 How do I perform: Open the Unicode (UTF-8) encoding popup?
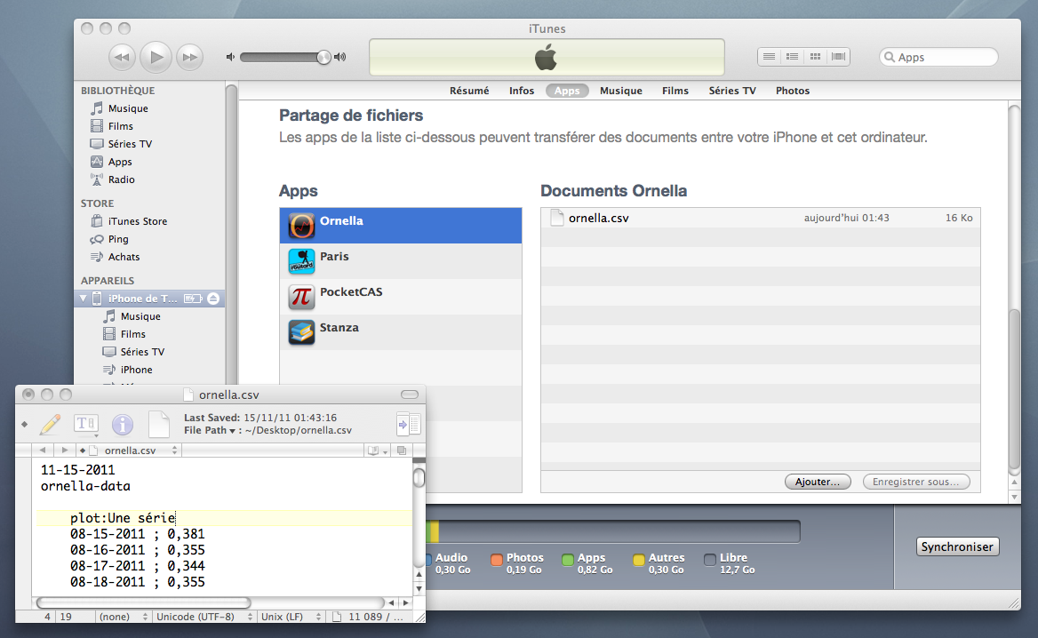click(x=204, y=617)
